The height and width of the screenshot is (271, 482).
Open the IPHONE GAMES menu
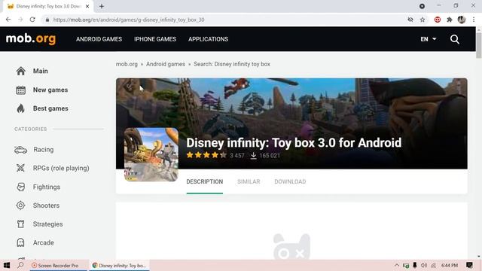click(155, 39)
